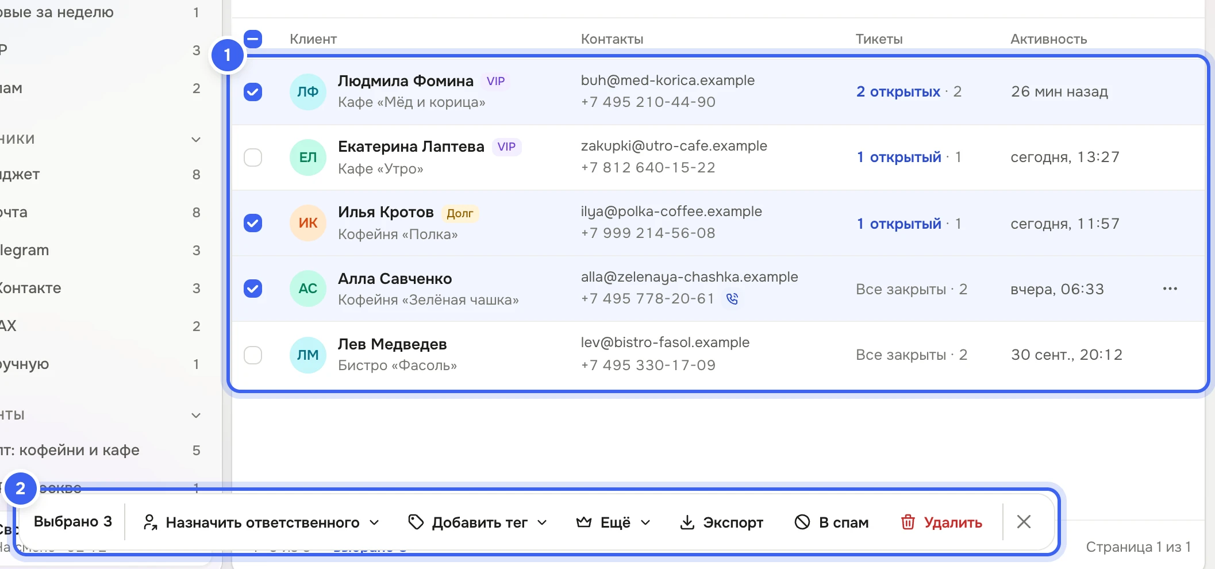This screenshot has height=569, width=1215.
Task: Mark selected clients as spam with В спам
Action: click(x=831, y=522)
